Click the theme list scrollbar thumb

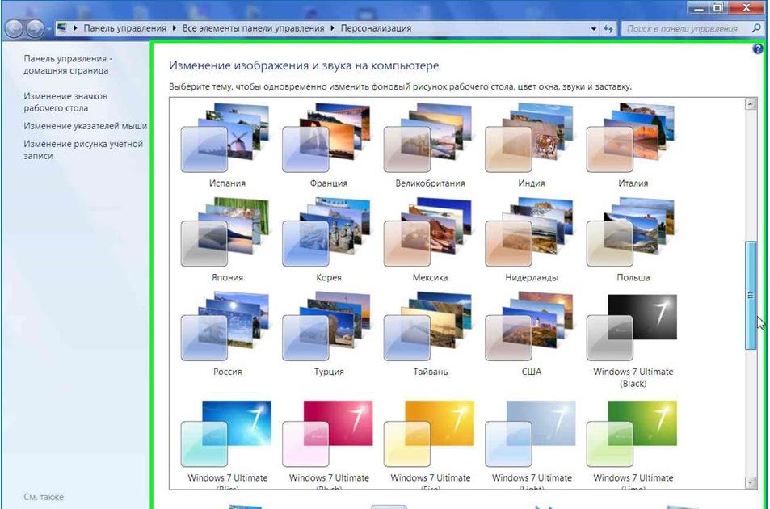pyautogui.click(x=751, y=295)
